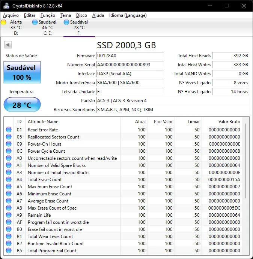
Task: Click the Recursos Suportados field
Action: pos(173,110)
